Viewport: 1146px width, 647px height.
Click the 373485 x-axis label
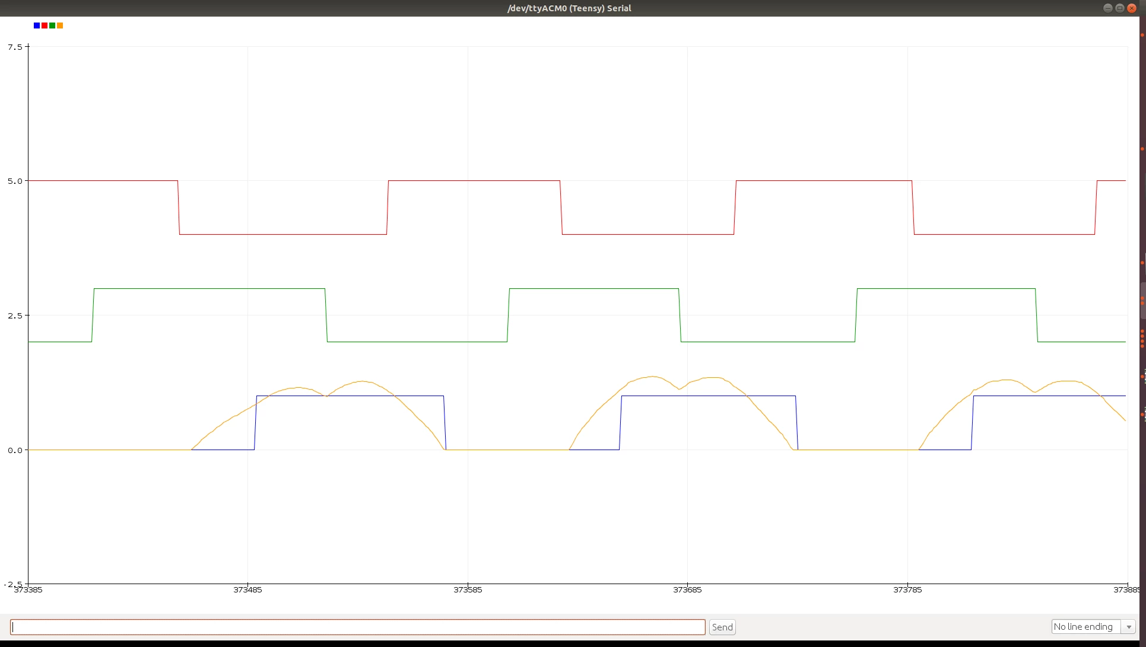pyautogui.click(x=247, y=589)
